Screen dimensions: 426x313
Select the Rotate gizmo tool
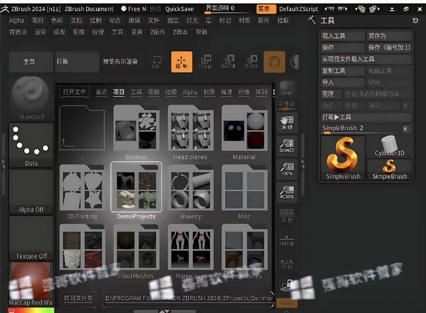pyautogui.click(x=251, y=62)
